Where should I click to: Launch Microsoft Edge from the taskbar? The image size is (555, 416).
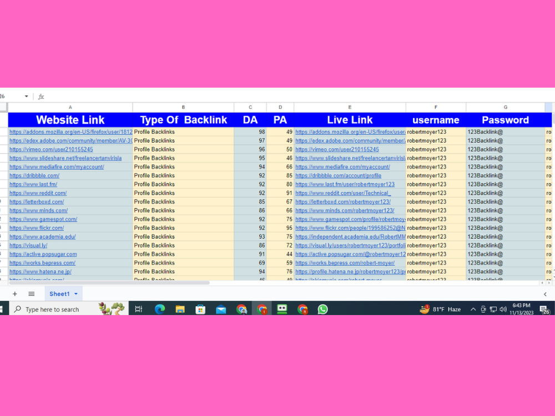[160, 309]
